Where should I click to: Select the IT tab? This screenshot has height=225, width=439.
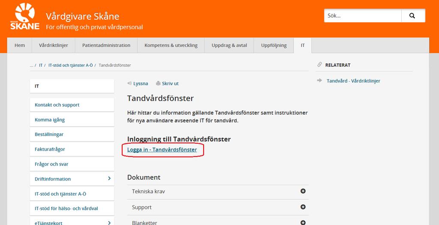tap(303, 45)
